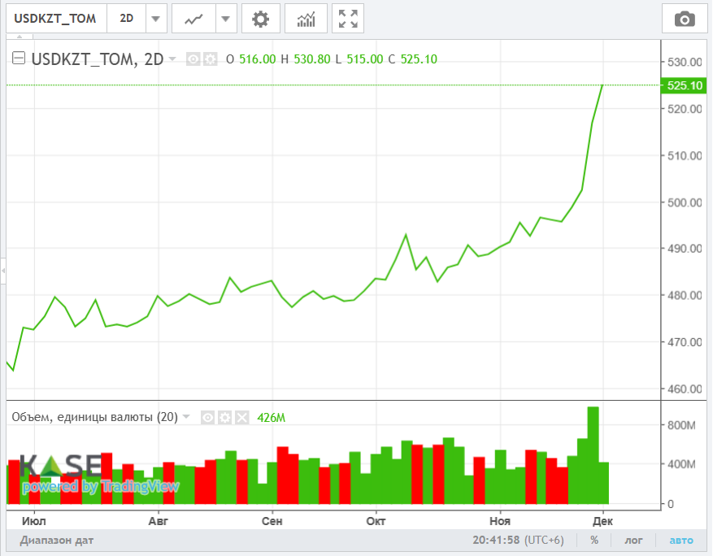Expand the chart style dropdown arrow
This screenshot has width=713, height=556.
(226, 19)
